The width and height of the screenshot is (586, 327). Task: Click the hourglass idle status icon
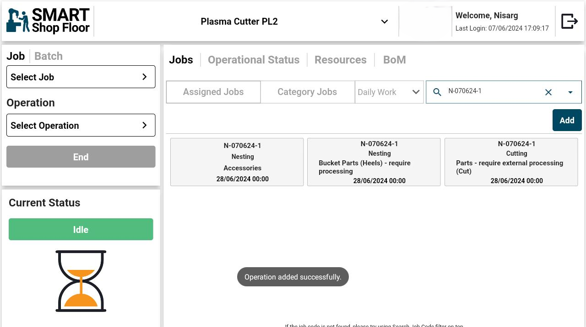coord(81,281)
